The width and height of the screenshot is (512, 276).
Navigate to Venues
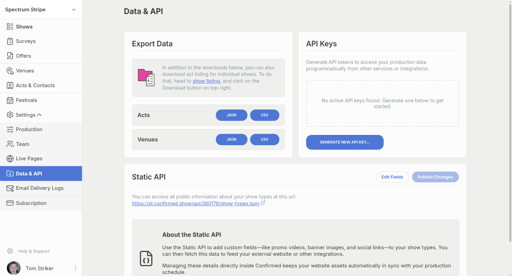tap(41, 71)
